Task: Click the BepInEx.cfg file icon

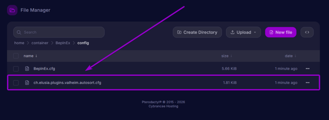Action: pos(27,68)
